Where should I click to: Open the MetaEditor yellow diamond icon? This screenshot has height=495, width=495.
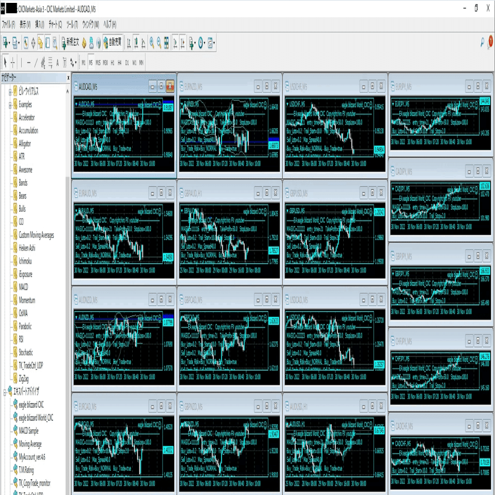84,43
